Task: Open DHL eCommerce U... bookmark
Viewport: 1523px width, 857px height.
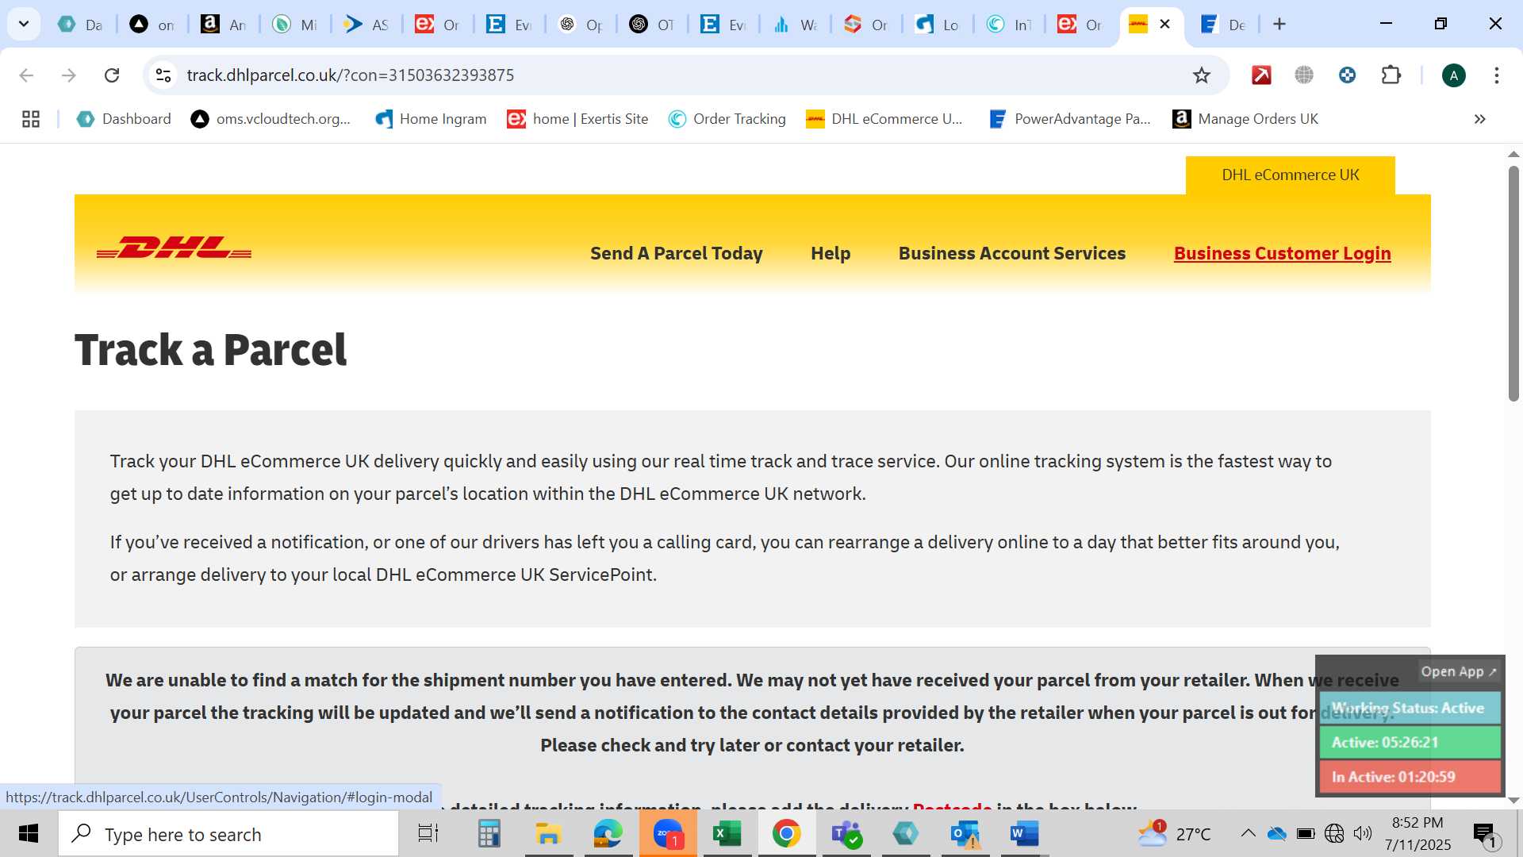Action: 884,119
